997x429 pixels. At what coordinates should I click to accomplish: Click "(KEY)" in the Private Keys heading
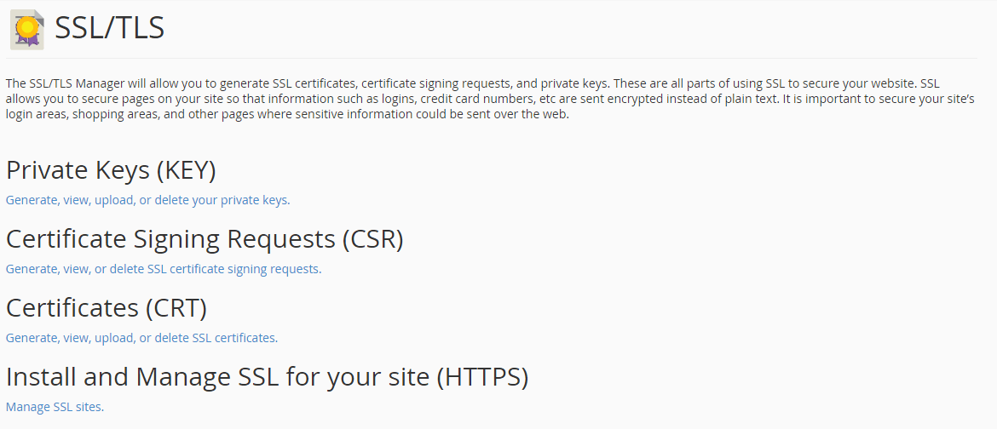tap(186, 170)
